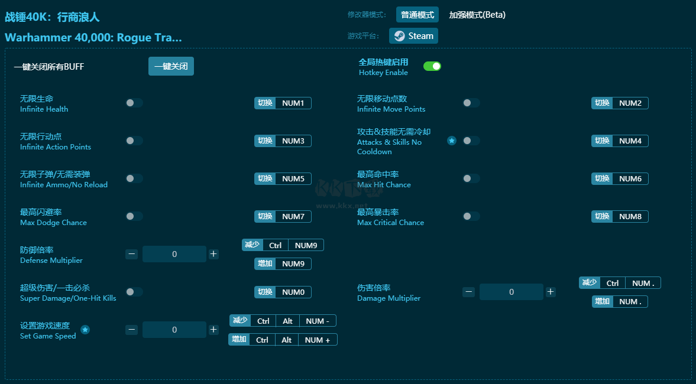Screen dimensions: 696x384
Task: Click NUM0 hotkey for Super Damage
Action: pyautogui.click(x=293, y=292)
